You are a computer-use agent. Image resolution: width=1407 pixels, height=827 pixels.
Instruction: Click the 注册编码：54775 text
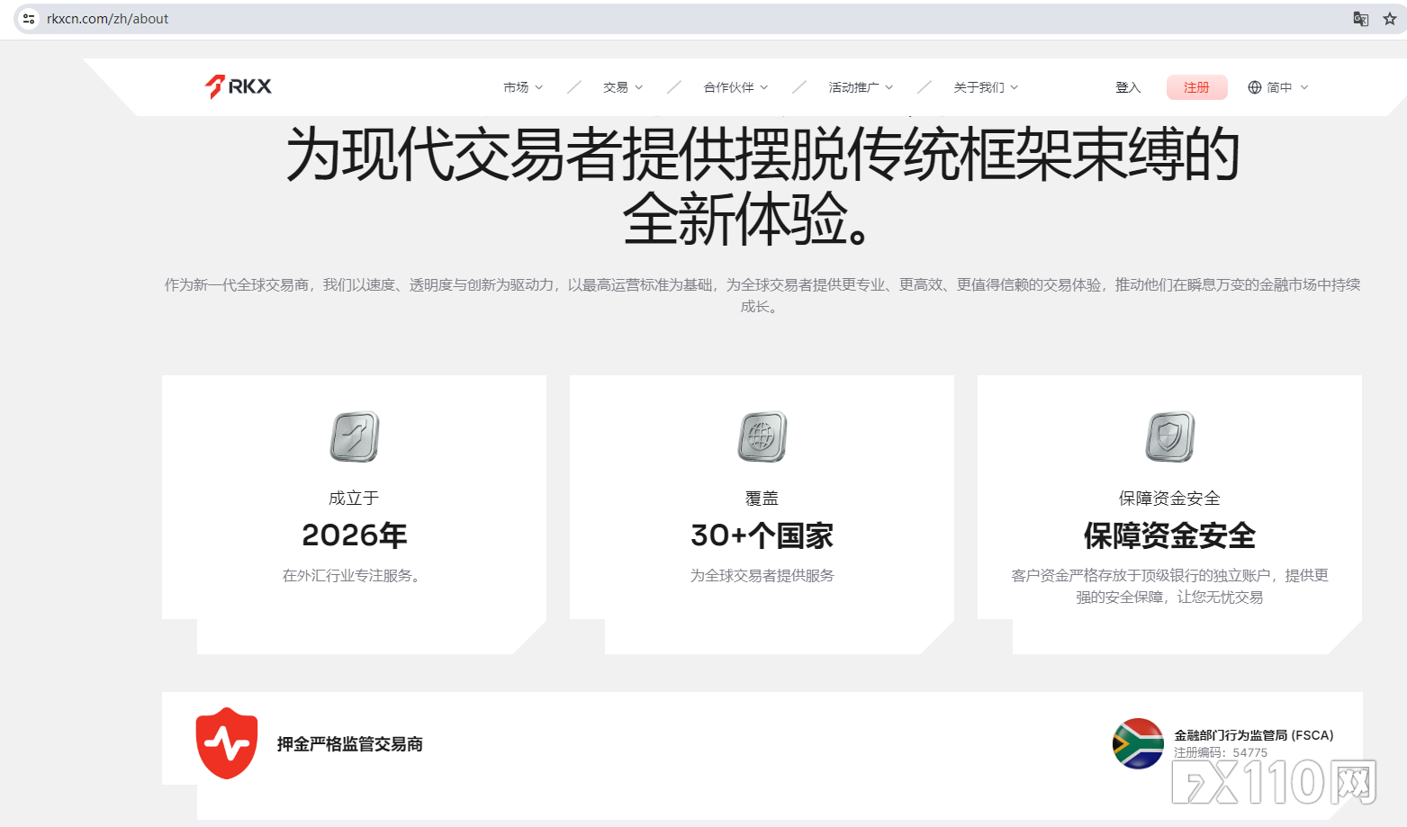tap(1221, 752)
